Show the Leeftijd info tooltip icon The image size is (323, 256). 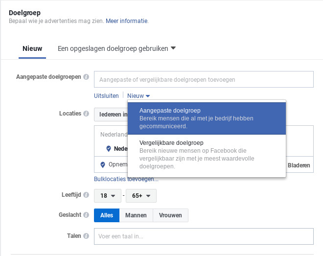click(x=86, y=195)
